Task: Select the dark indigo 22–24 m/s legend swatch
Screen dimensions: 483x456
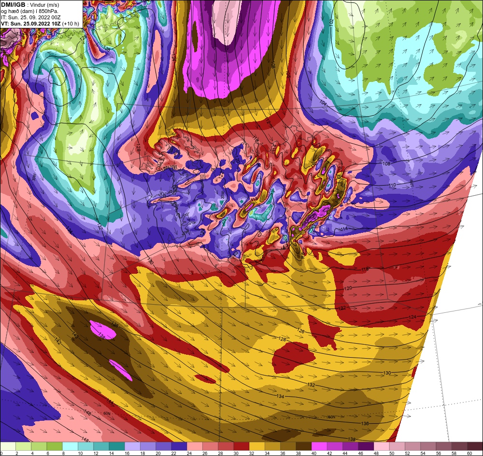Action: (179, 446)
